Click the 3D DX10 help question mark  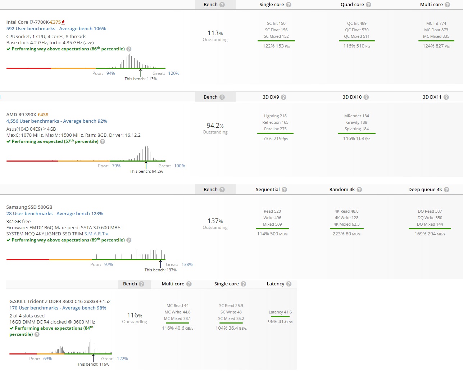point(366,97)
